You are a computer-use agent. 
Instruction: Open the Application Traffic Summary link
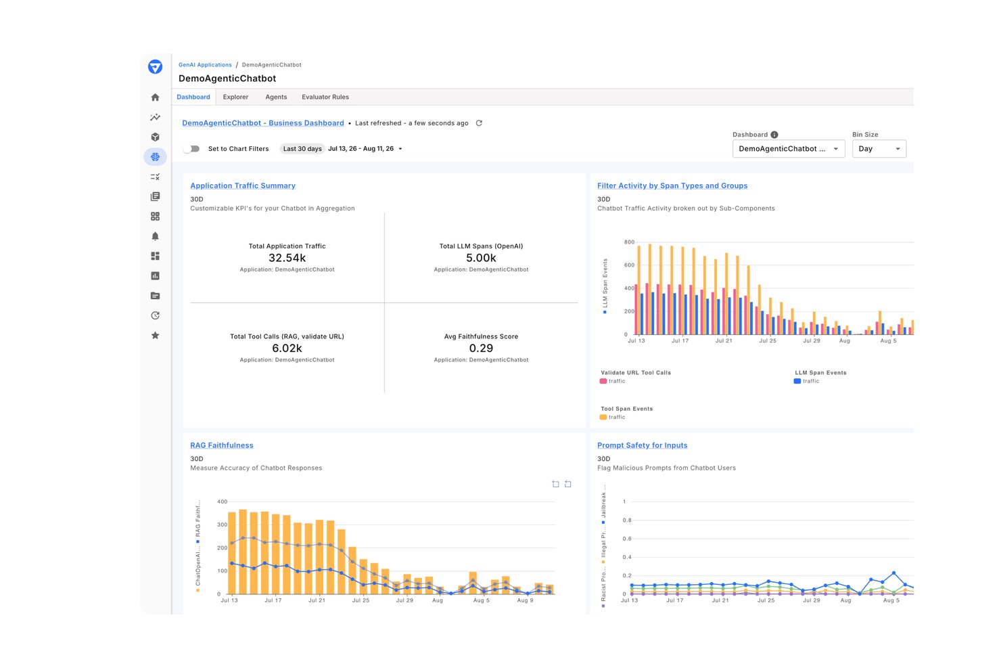243,185
